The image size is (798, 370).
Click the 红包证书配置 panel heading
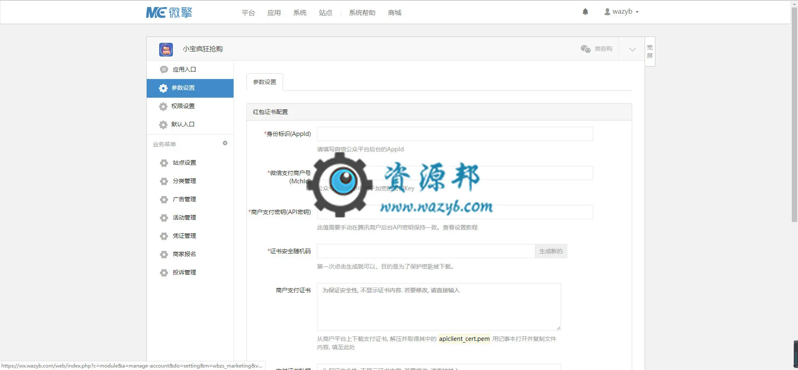[x=271, y=112]
